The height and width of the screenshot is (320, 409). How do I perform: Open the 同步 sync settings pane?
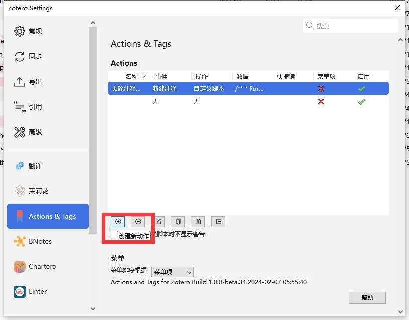coord(48,56)
